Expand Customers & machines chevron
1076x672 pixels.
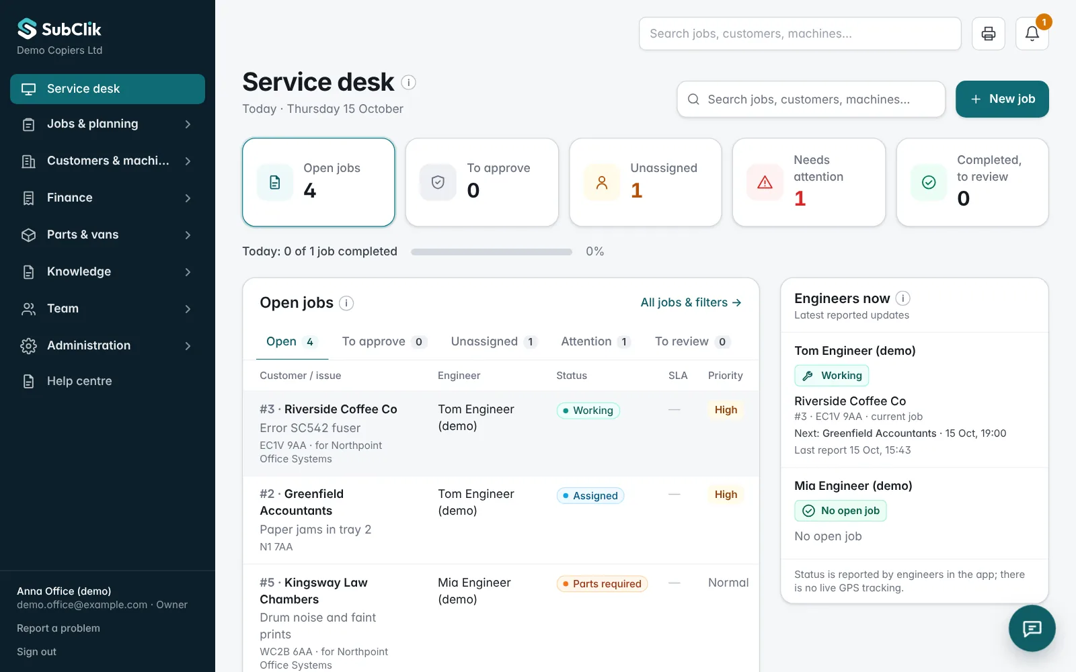pyautogui.click(x=188, y=161)
